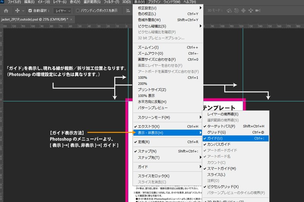Choose グリッド(G) in the submenu

tap(236, 132)
